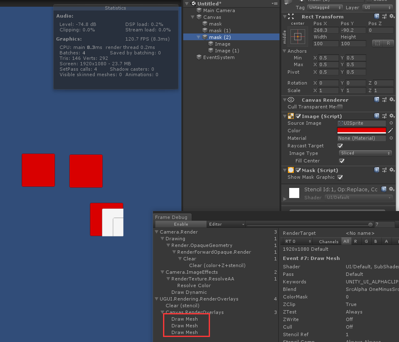Select Clear (stencil) event

click(182, 306)
